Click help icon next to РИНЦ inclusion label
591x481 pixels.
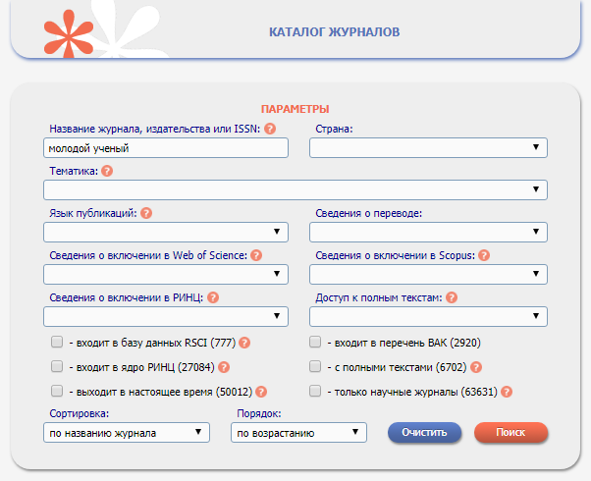point(213,297)
